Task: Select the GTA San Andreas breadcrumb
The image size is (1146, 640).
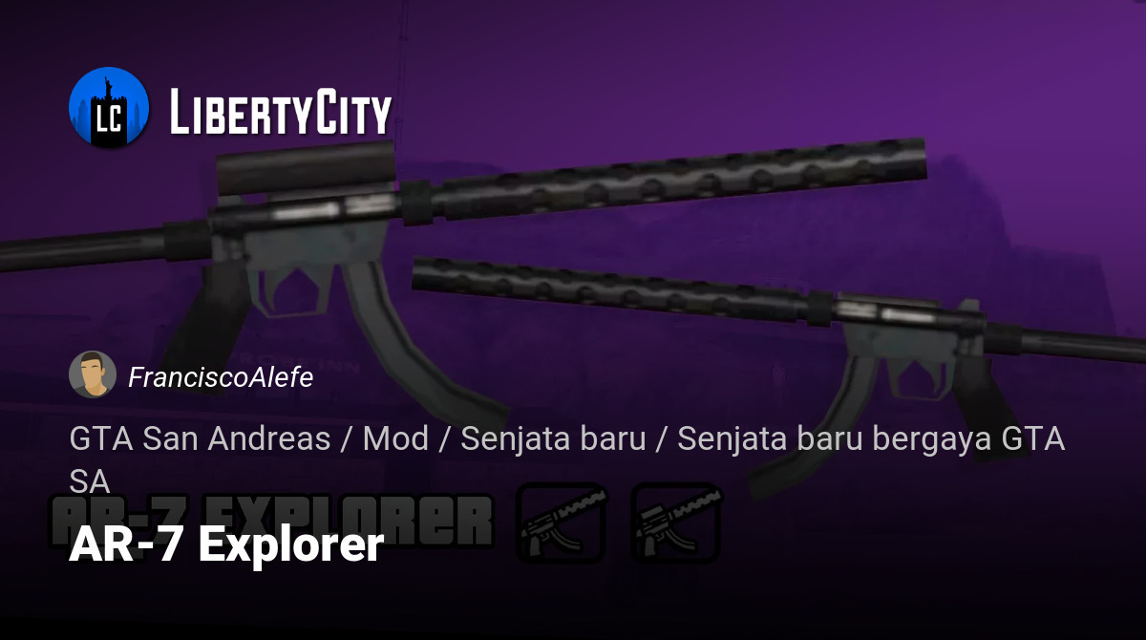Action: (x=200, y=439)
